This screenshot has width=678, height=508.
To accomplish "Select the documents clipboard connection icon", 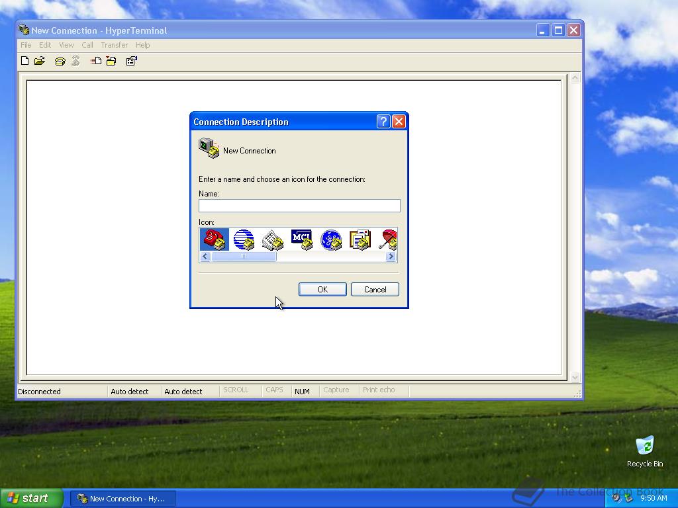I will click(x=360, y=239).
